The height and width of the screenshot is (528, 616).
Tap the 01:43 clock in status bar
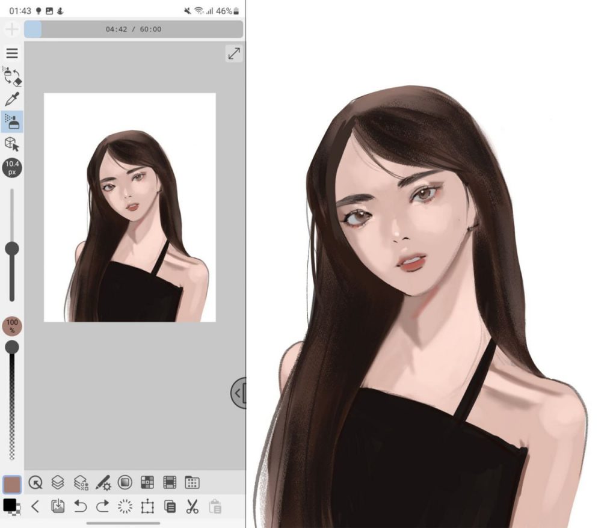pos(20,11)
